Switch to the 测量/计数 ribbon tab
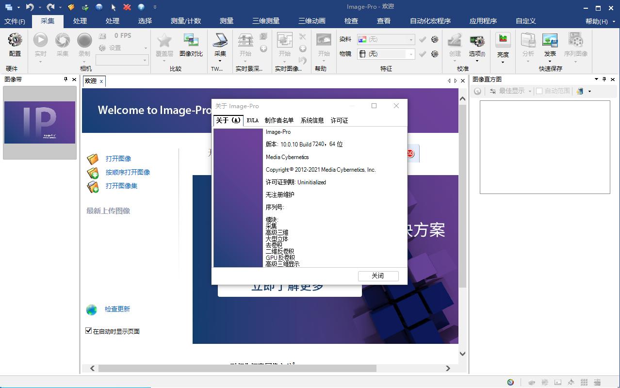Viewport: 620px width, 388px height. click(x=186, y=21)
